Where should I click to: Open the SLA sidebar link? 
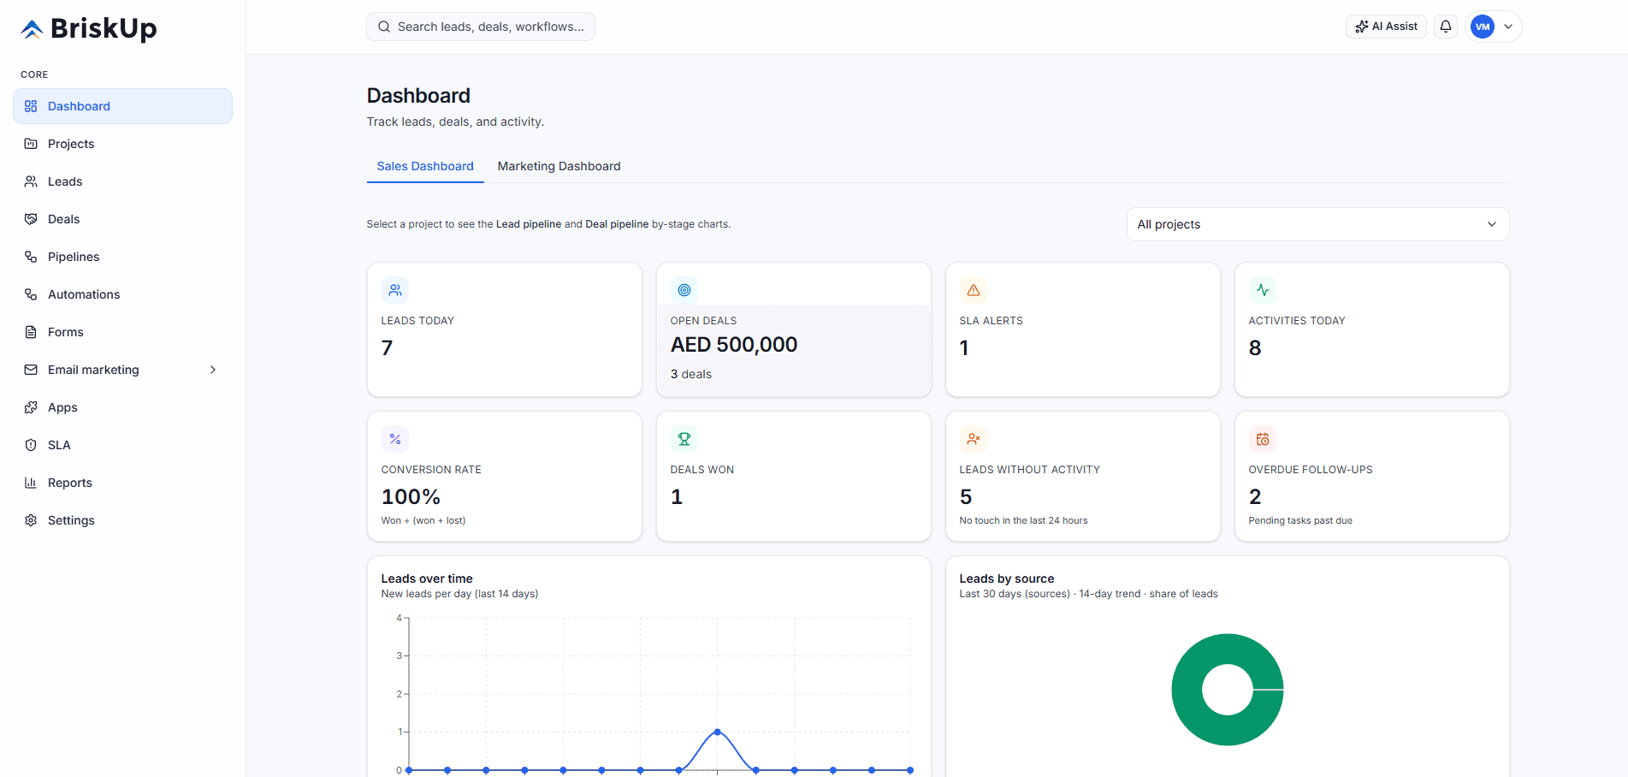coord(122,445)
